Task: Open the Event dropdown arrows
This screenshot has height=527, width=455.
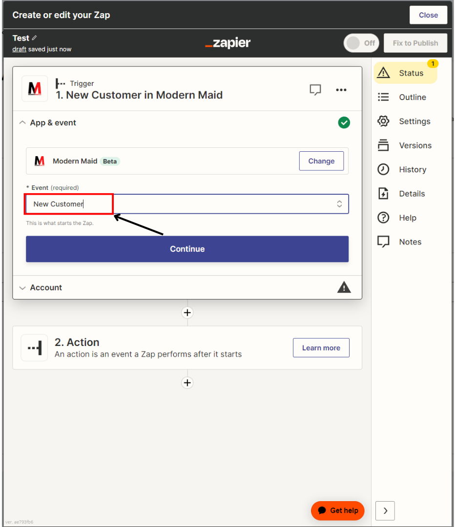Action: click(339, 204)
